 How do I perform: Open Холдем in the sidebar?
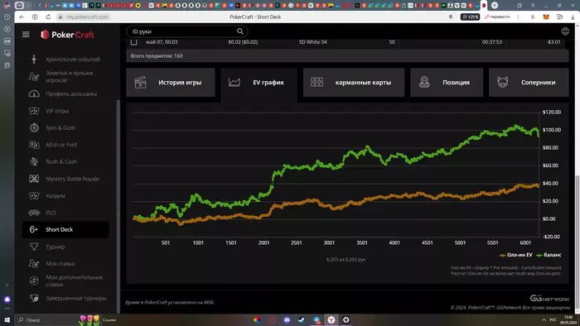tap(56, 195)
